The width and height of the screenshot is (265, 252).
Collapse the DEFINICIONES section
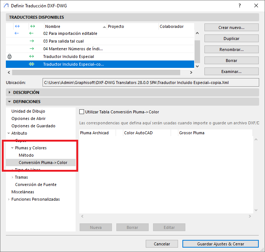pos(10,102)
